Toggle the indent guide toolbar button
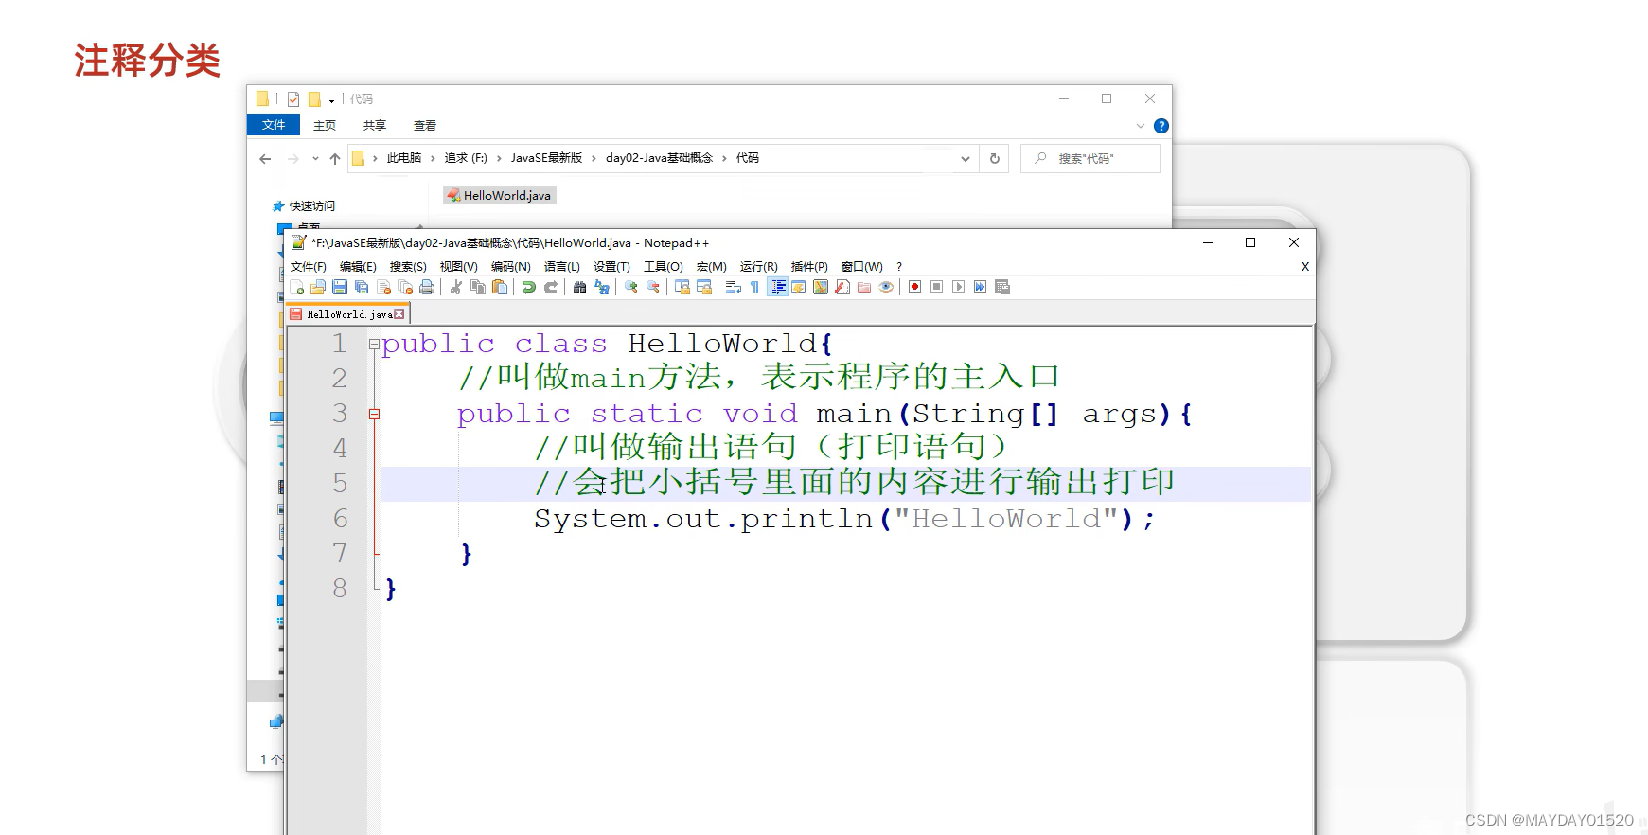The height and width of the screenshot is (835, 1648). coord(778,287)
